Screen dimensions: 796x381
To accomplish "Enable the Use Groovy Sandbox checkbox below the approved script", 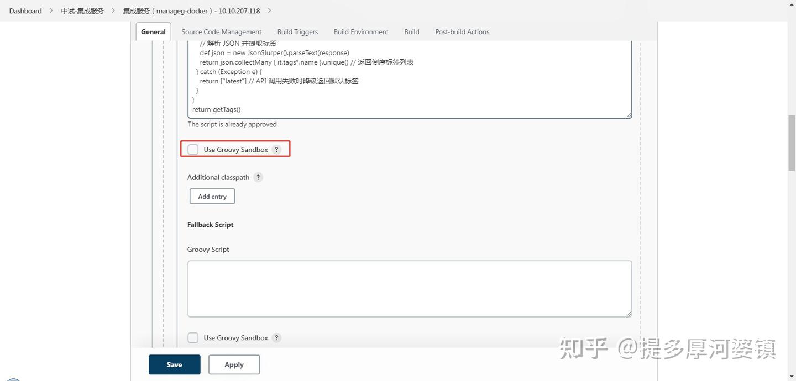I will click(x=193, y=150).
